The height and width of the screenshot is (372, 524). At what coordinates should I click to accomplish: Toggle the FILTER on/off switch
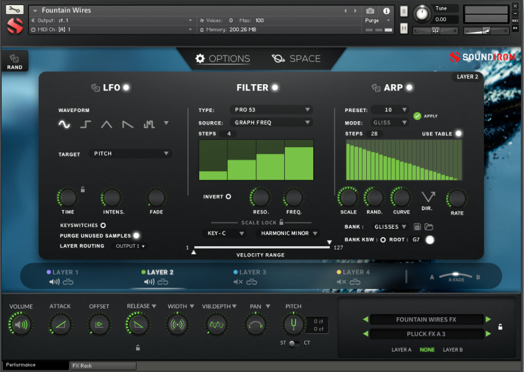(x=275, y=88)
